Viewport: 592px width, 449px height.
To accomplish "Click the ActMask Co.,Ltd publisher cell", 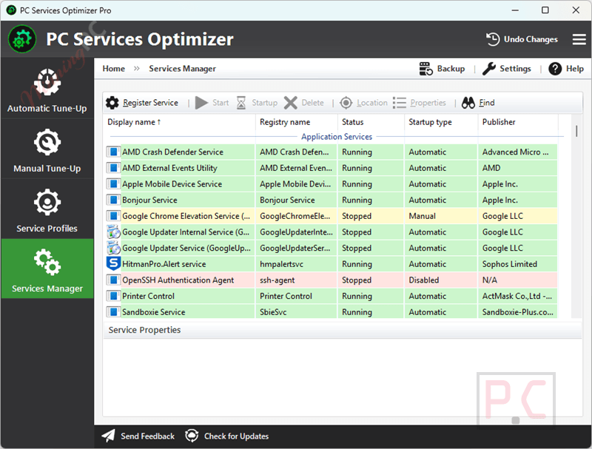I will [x=517, y=296].
